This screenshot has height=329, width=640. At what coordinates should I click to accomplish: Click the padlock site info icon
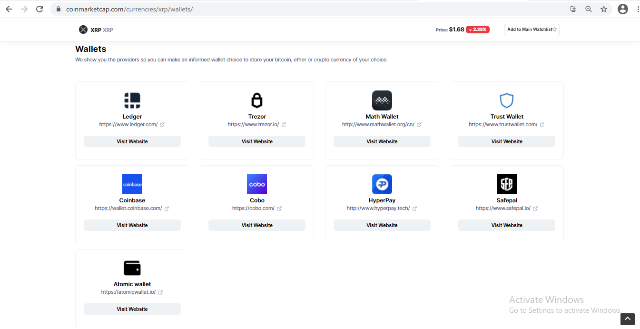coord(59,9)
